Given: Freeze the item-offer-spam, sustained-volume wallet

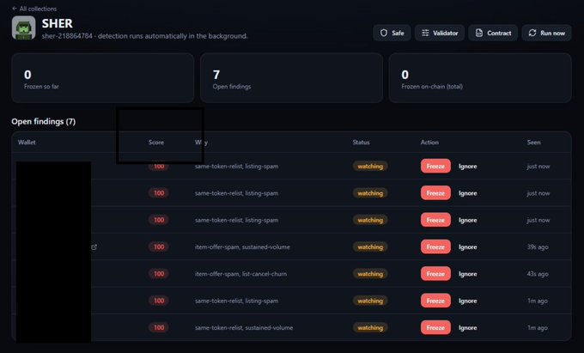Looking at the screenshot, I should (435, 246).
